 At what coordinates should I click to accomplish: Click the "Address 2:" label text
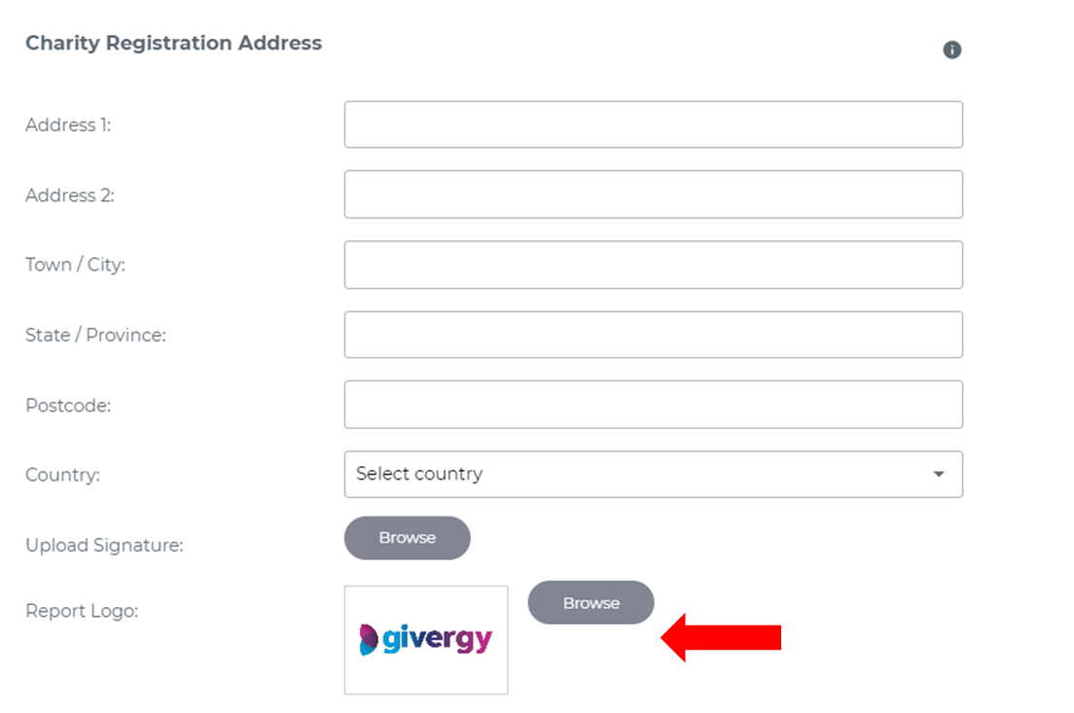pyautogui.click(x=69, y=196)
